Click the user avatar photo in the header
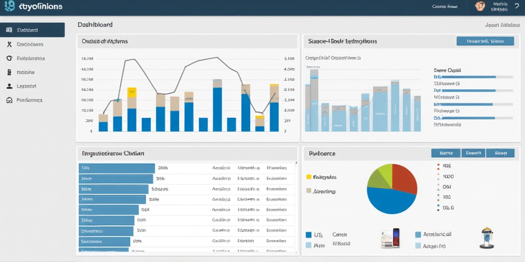The width and height of the screenshot is (525, 262). 479,7
